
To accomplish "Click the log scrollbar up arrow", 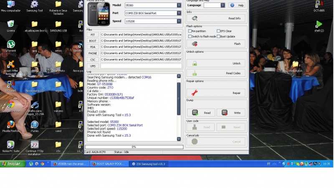I will [179, 76].
